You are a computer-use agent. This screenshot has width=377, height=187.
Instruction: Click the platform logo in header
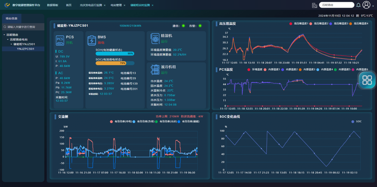7,5
